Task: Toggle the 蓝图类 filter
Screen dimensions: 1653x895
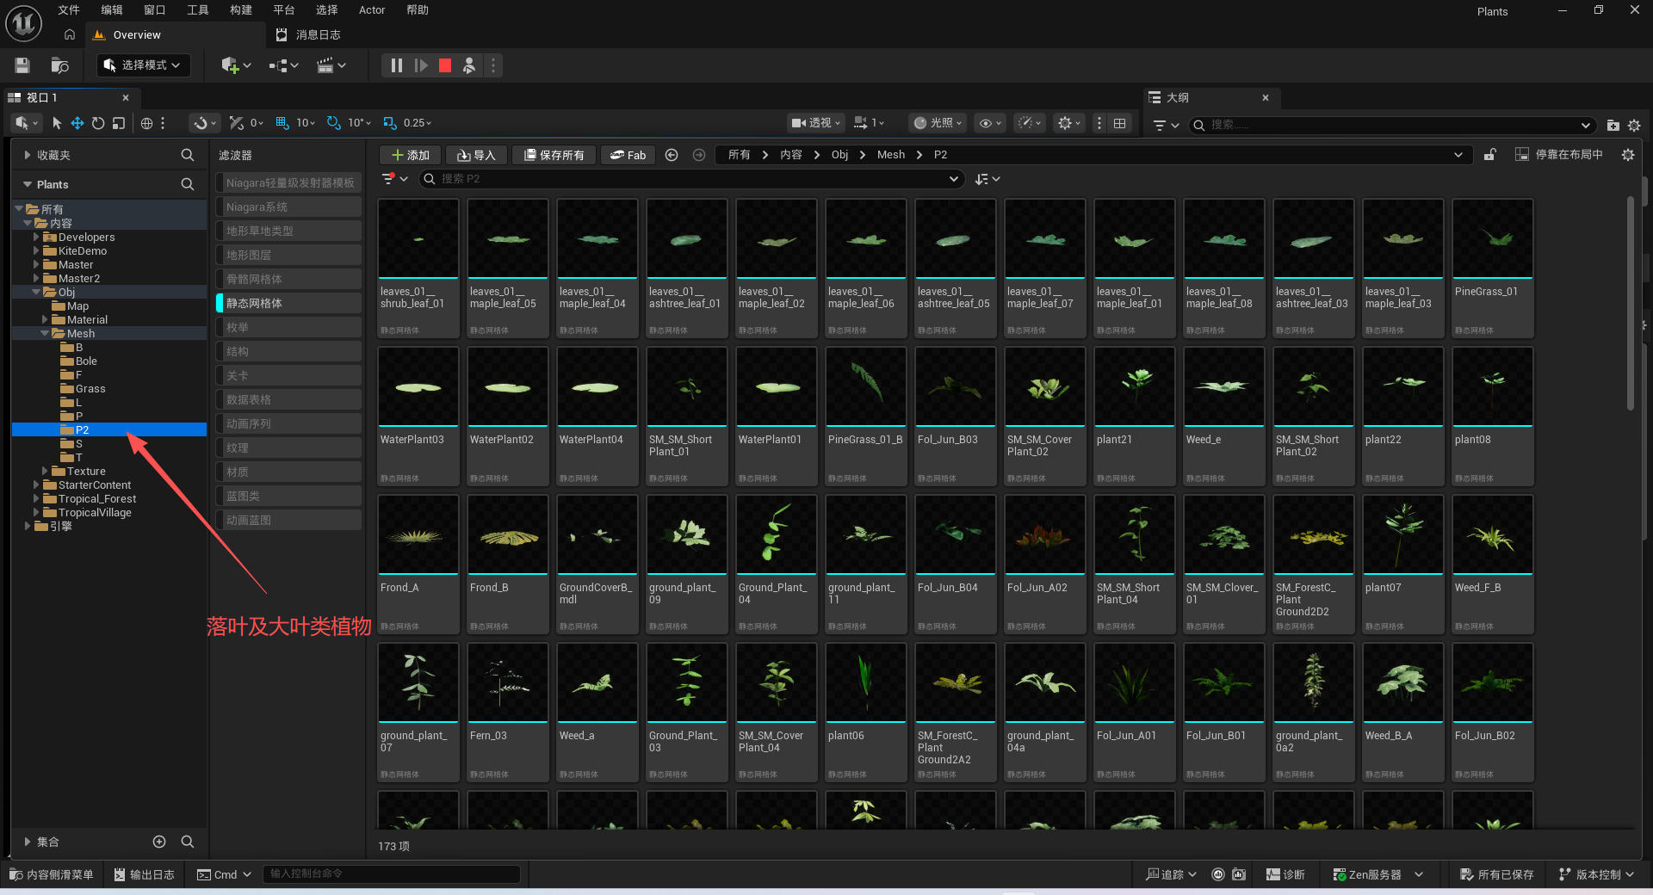Action: tap(288, 496)
